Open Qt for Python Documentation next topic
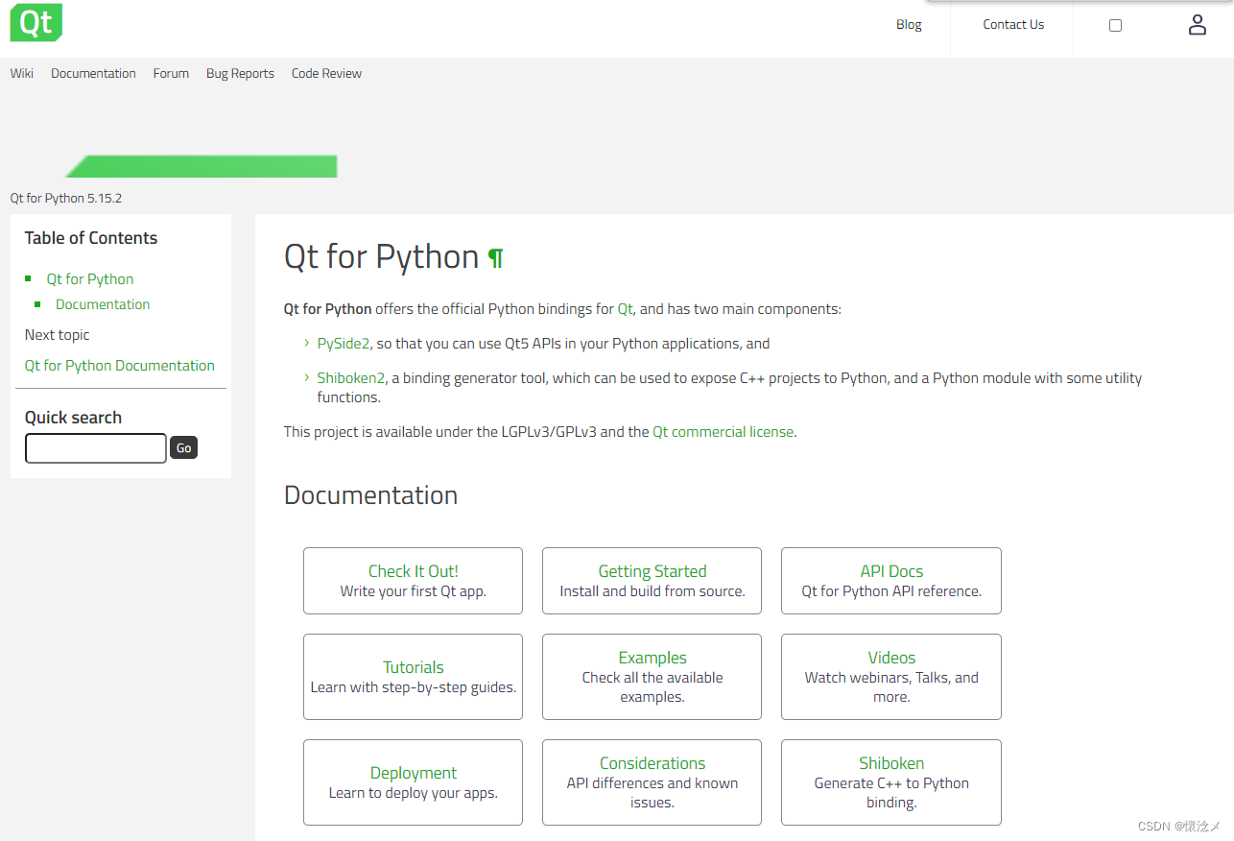Image resolution: width=1234 pixels, height=841 pixels. click(120, 366)
